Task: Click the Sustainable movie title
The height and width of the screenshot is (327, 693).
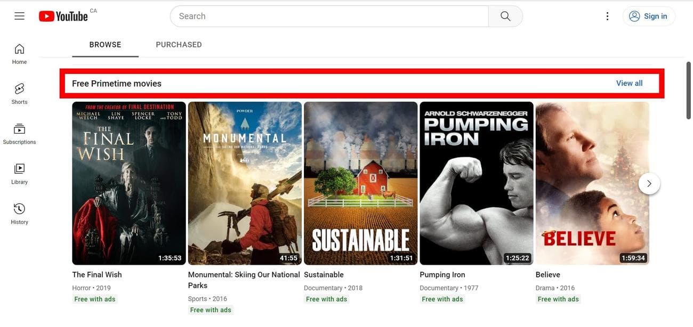Action: coord(324,275)
